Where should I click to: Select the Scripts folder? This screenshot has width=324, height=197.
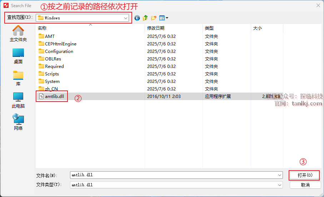(x=49, y=74)
